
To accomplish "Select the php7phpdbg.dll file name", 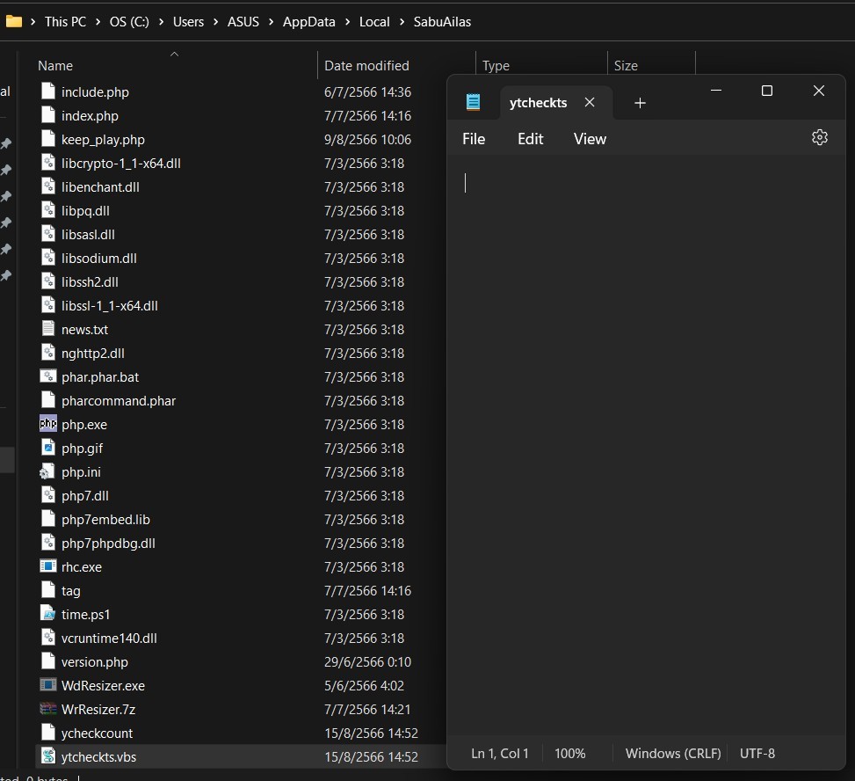I will coord(108,543).
